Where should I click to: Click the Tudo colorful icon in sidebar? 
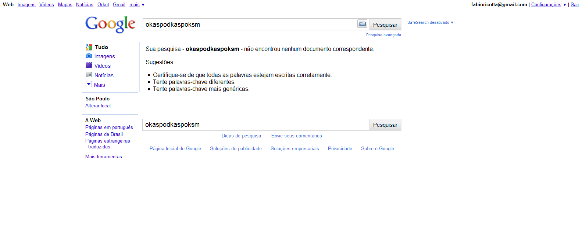89,47
